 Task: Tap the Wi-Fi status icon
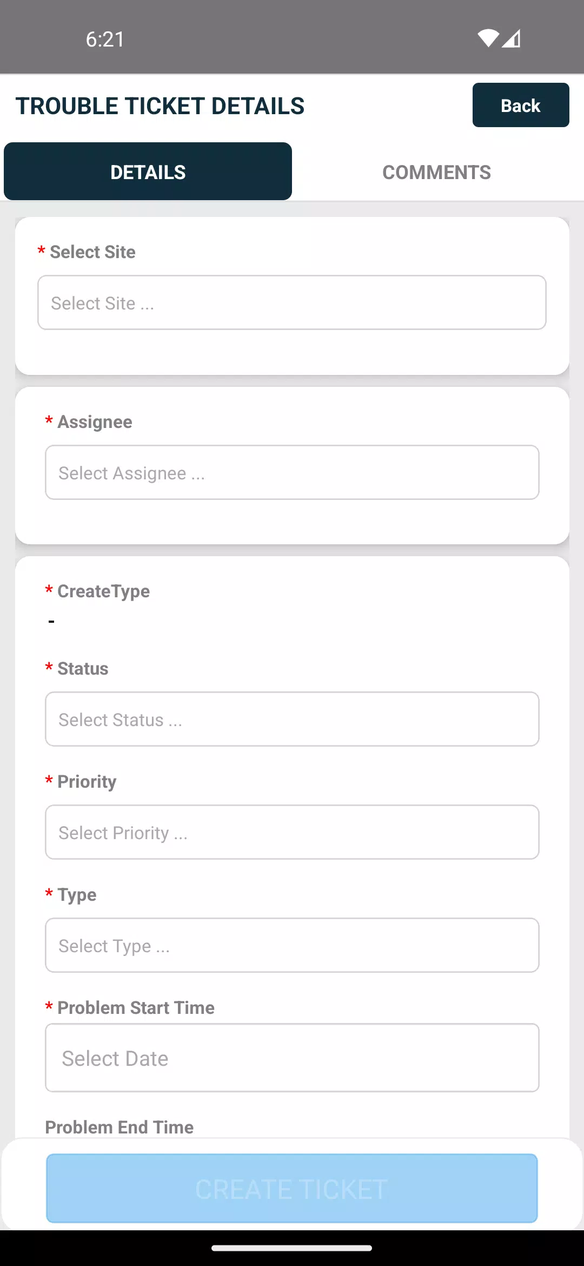click(x=488, y=38)
